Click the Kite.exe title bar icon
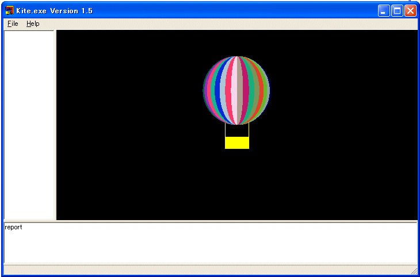The width and height of the screenshot is (420, 277). click(x=9, y=11)
